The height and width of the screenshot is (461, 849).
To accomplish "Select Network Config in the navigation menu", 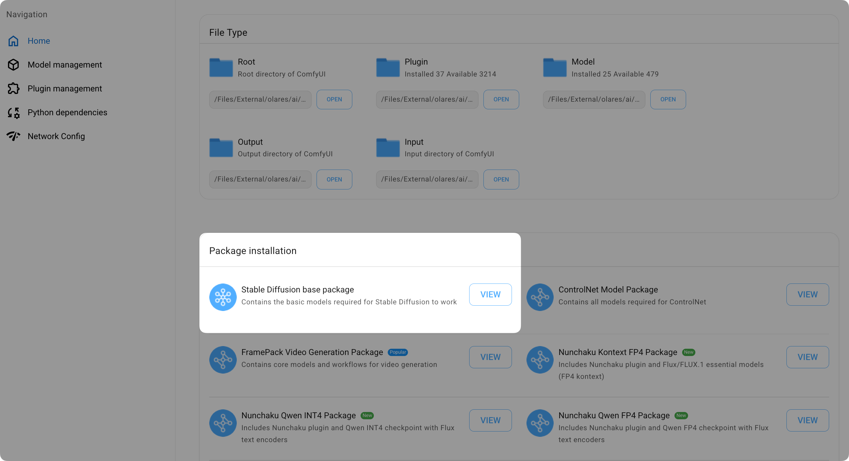I will tap(56, 136).
